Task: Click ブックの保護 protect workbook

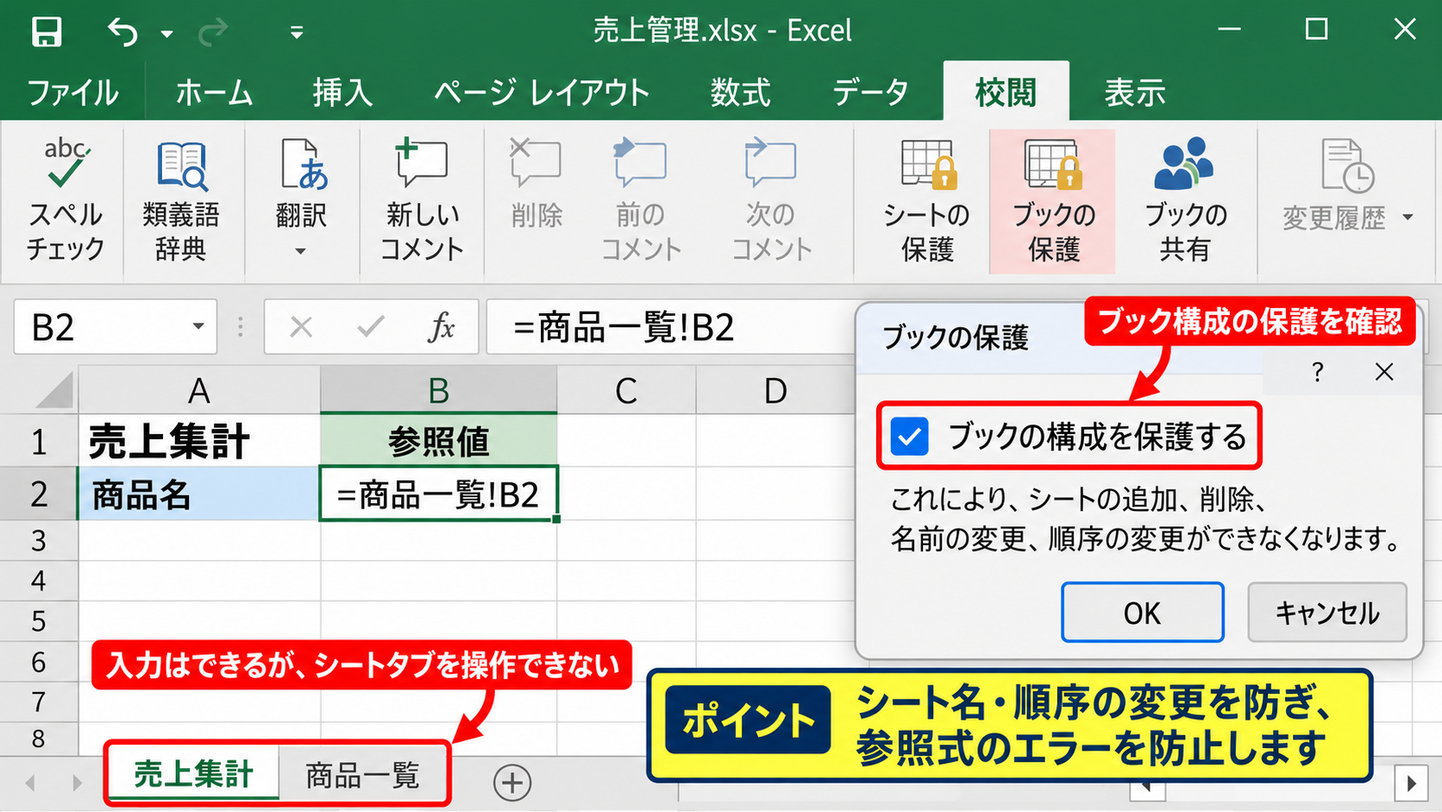Action: pyautogui.click(x=1053, y=201)
